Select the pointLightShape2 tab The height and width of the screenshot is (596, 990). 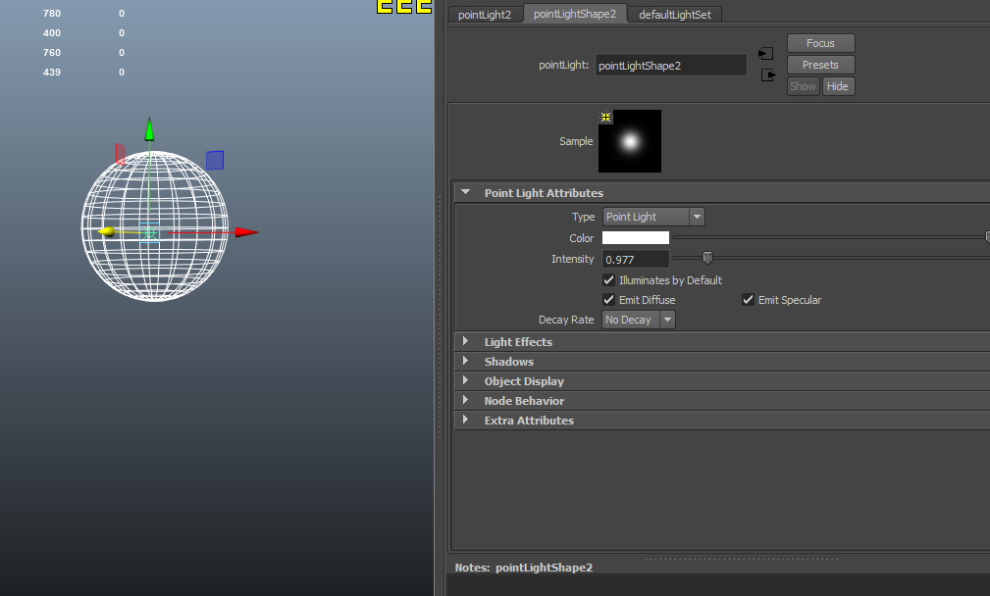click(x=575, y=14)
